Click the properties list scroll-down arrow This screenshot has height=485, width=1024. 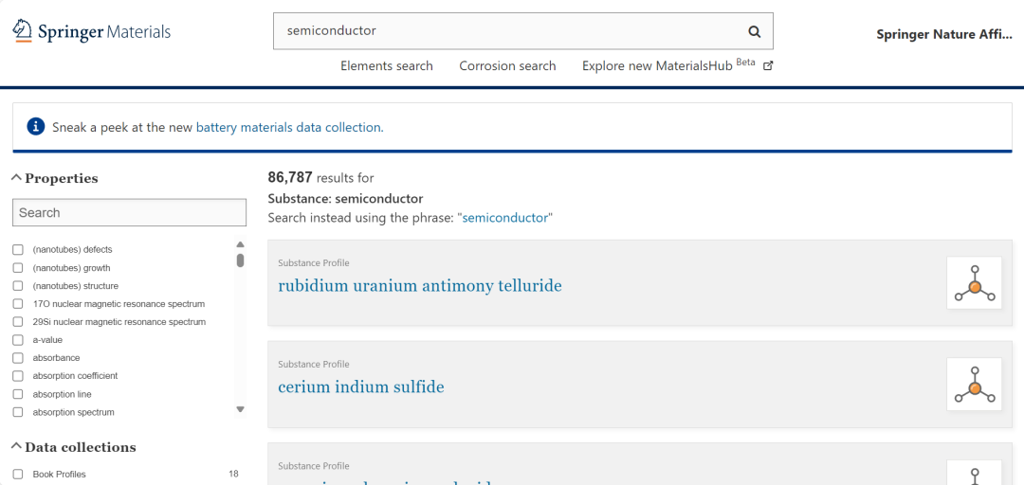coord(240,409)
